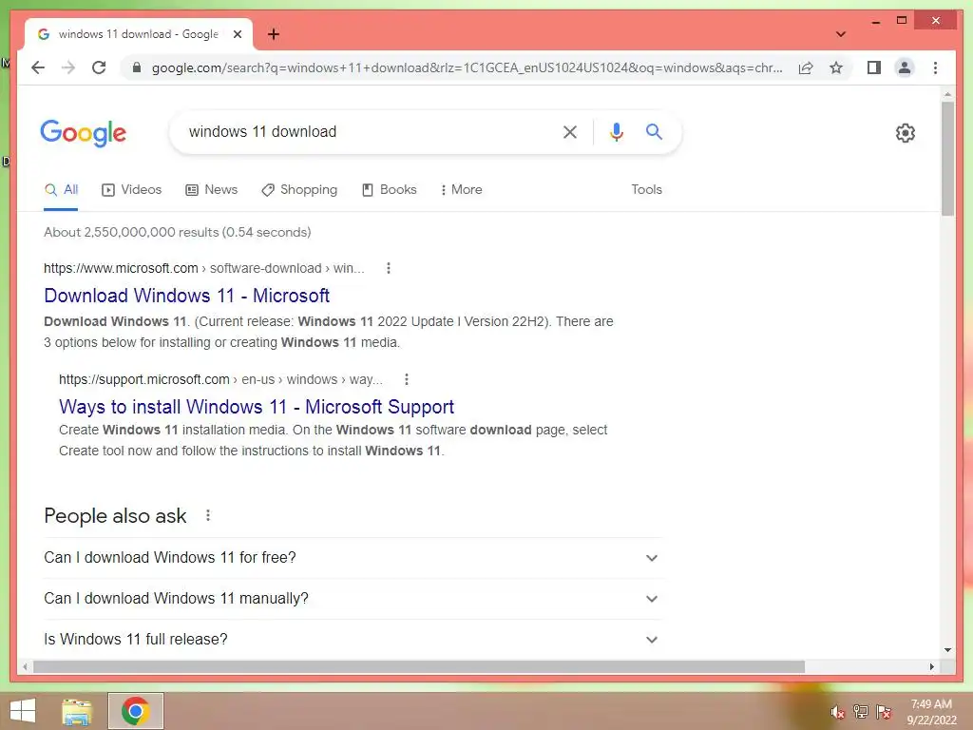The width and height of the screenshot is (973, 730).
Task: Share this page from address bar
Action: [x=806, y=67]
